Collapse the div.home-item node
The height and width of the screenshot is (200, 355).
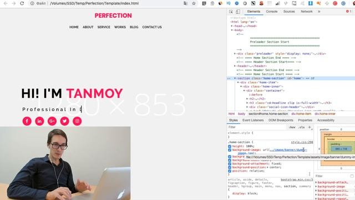(x=238, y=82)
